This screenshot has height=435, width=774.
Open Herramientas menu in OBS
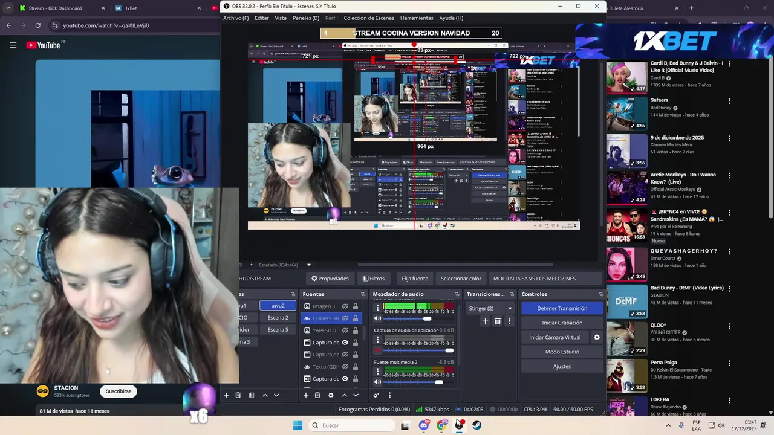(x=417, y=18)
